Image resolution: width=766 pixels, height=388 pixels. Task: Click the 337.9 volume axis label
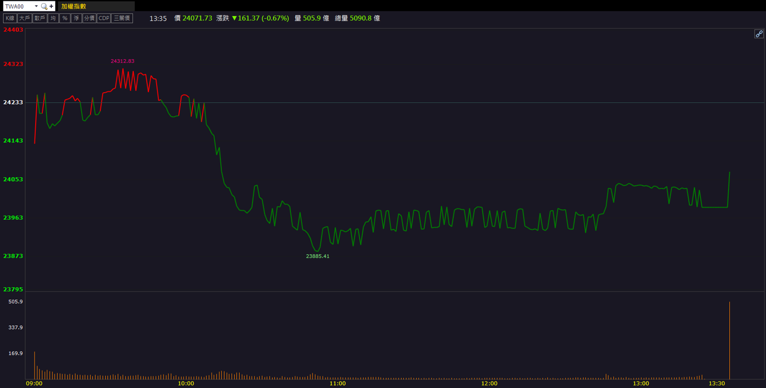click(16, 328)
